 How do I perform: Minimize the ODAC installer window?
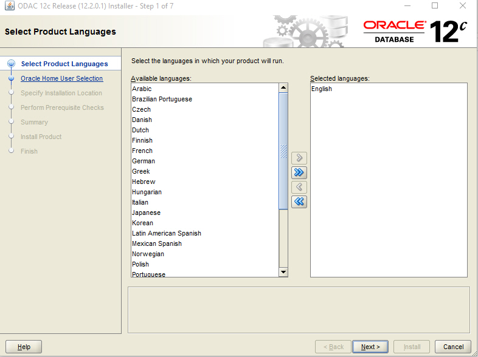pos(407,6)
